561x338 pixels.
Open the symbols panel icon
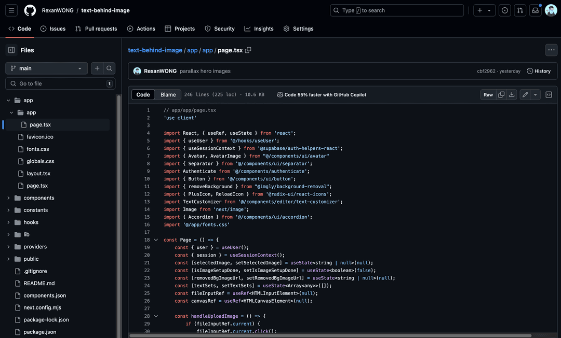(549, 95)
